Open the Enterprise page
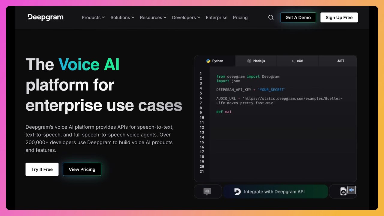 [x=217, y=17]
